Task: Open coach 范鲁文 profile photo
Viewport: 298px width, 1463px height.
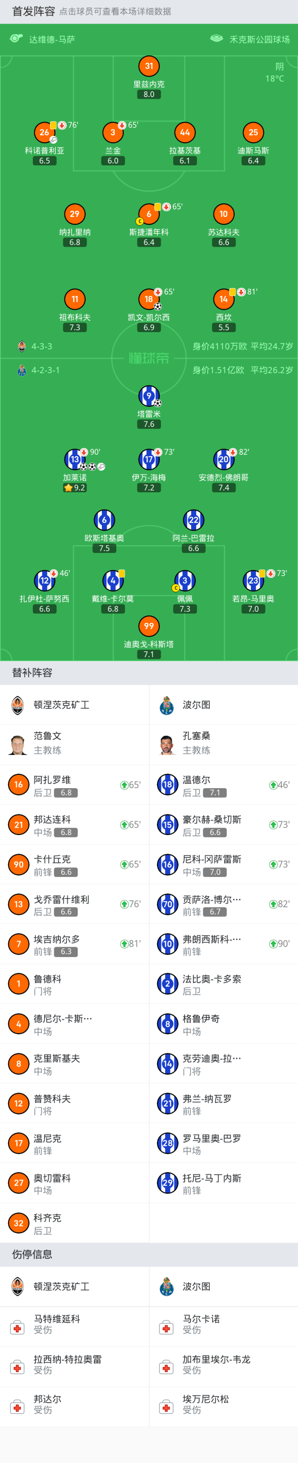Action: [17, 743]
